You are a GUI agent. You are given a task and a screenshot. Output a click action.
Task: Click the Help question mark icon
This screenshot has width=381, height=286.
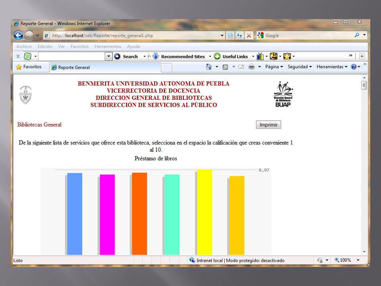click(354, 67)
